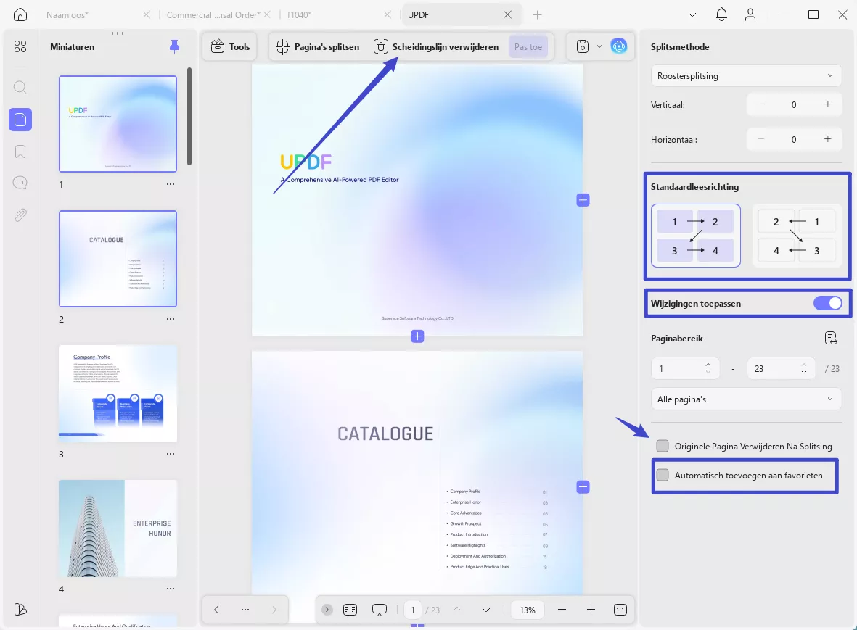857x630 pixels.
Task: Click thumbnails panel scrollbar
Action: point(189,116)
